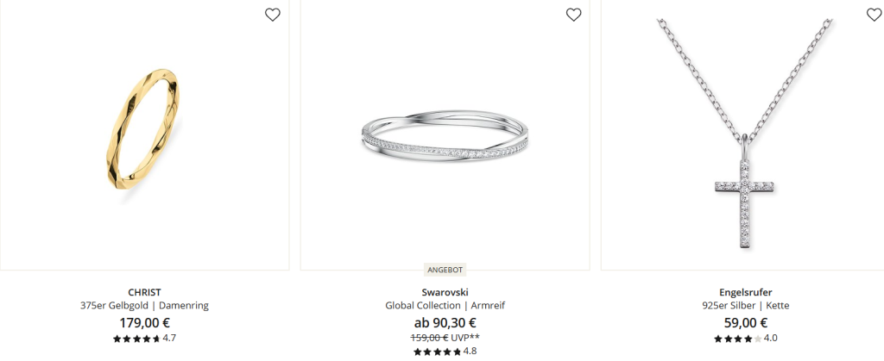The image size is (884, 361).
Task: Click the CHRIST brand name
Action: (144, 292)
